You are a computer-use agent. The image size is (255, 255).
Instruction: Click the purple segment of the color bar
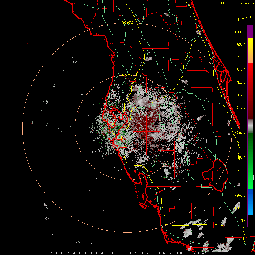250,31
